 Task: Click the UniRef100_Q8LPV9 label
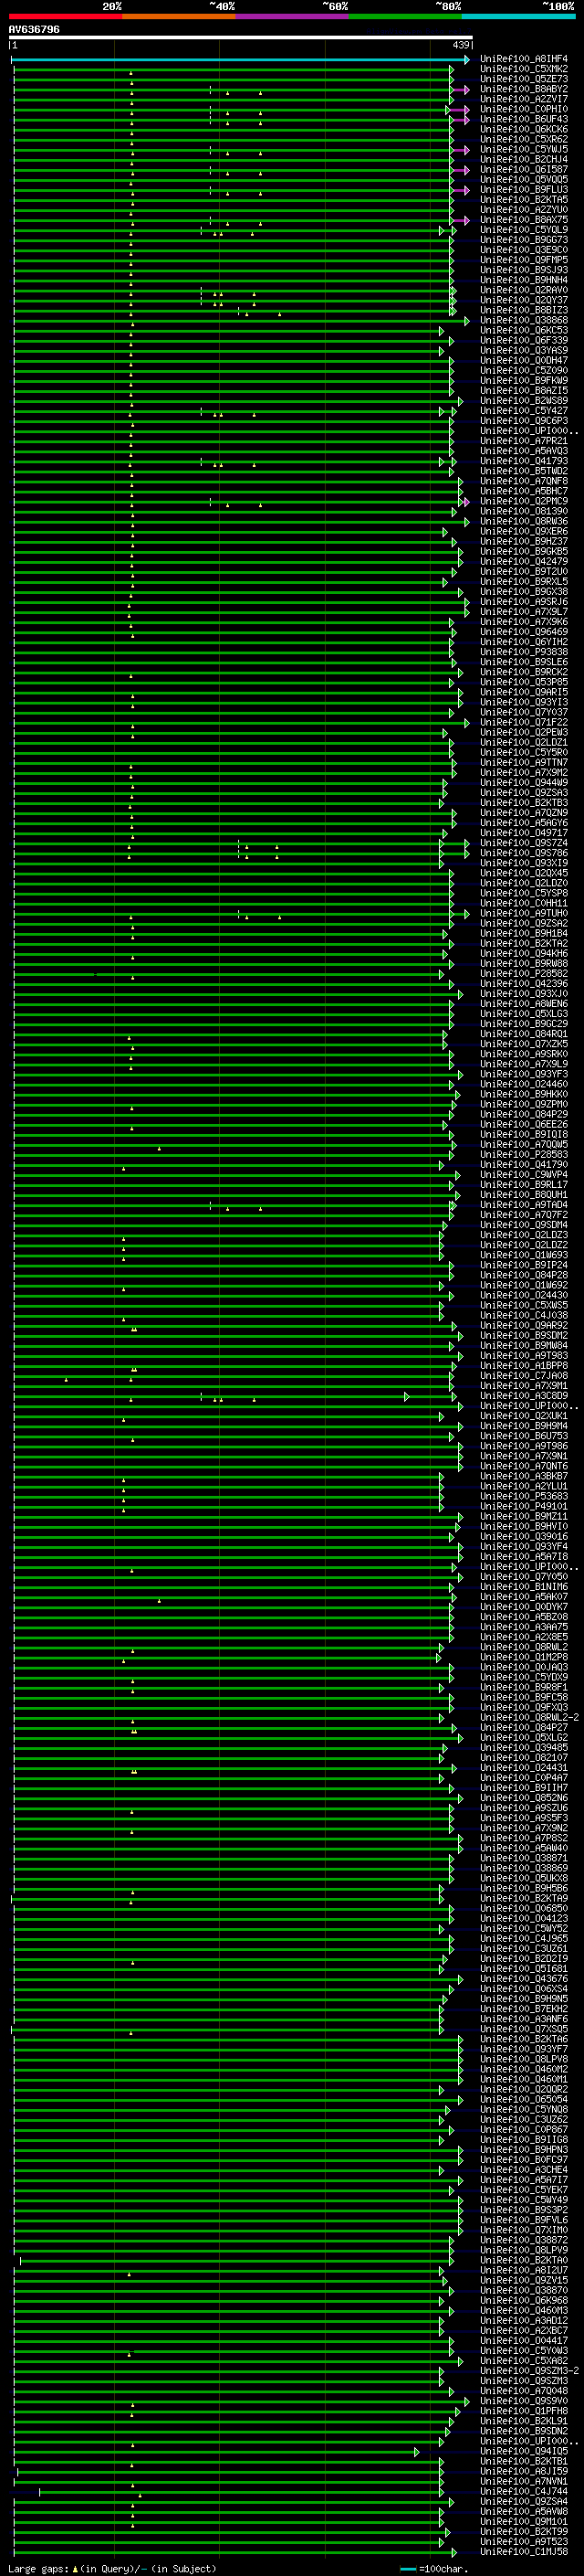pyautogui.click(x=524, y=2249)
